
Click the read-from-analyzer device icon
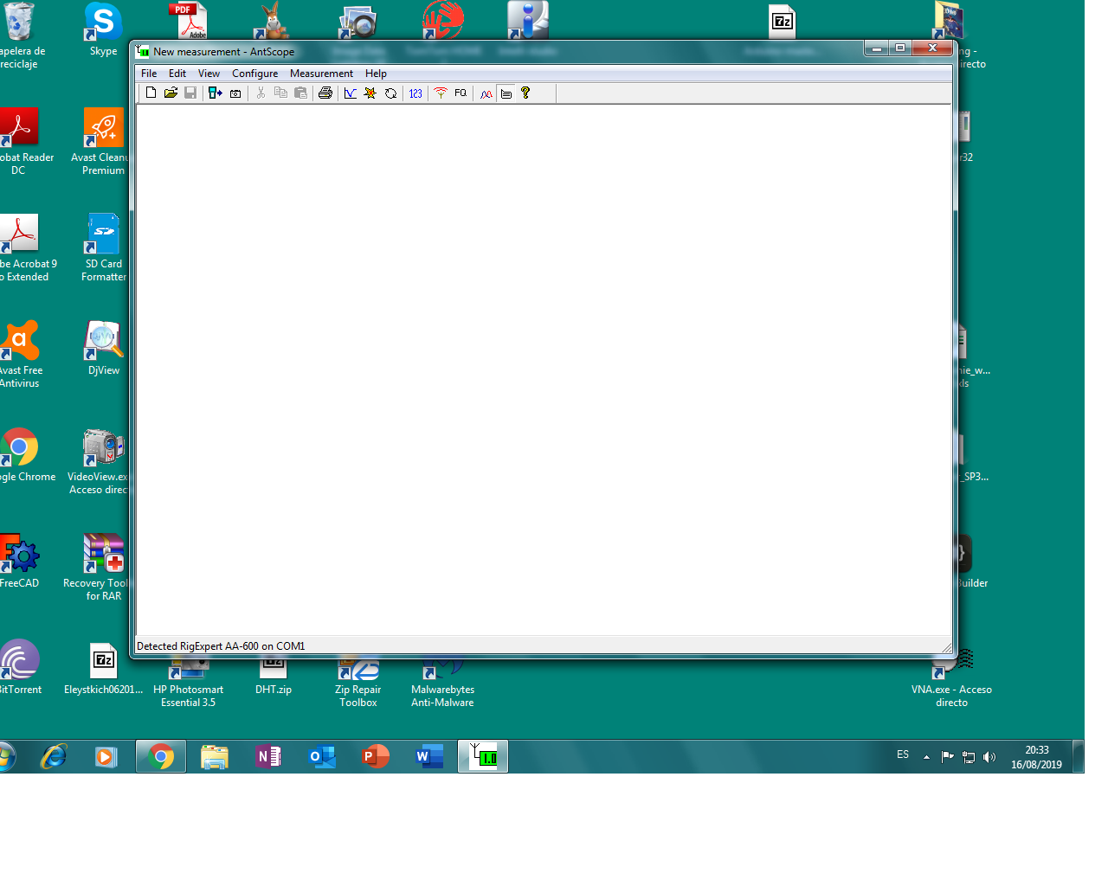[x=215, y=93]
